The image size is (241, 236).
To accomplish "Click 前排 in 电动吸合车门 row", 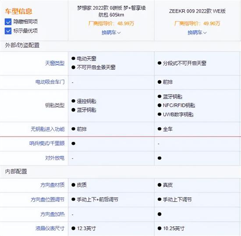I will [168, 82].
